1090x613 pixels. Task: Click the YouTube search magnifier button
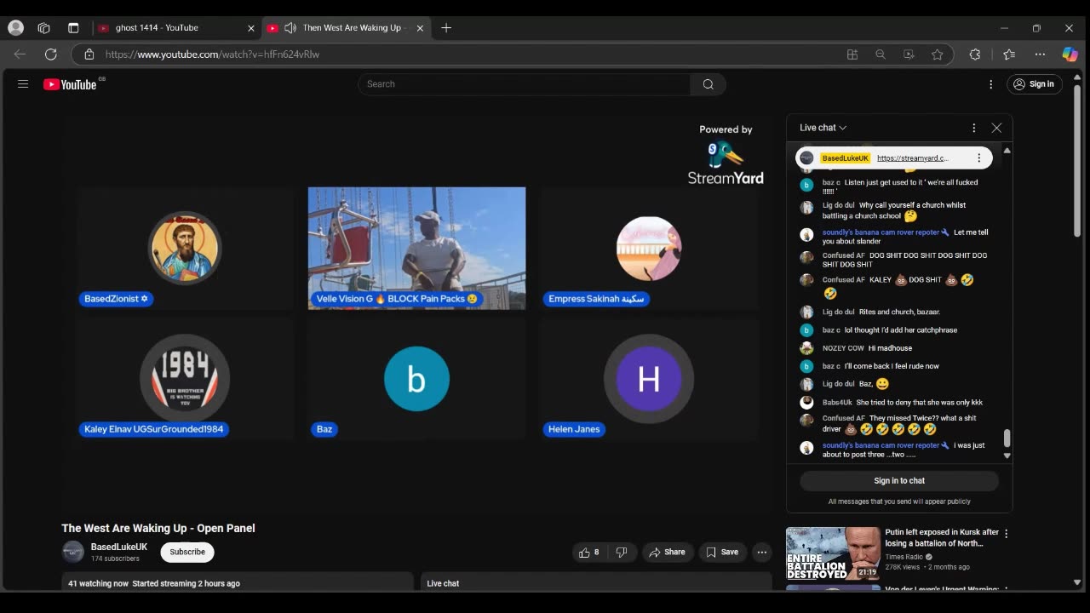point(708,84)
